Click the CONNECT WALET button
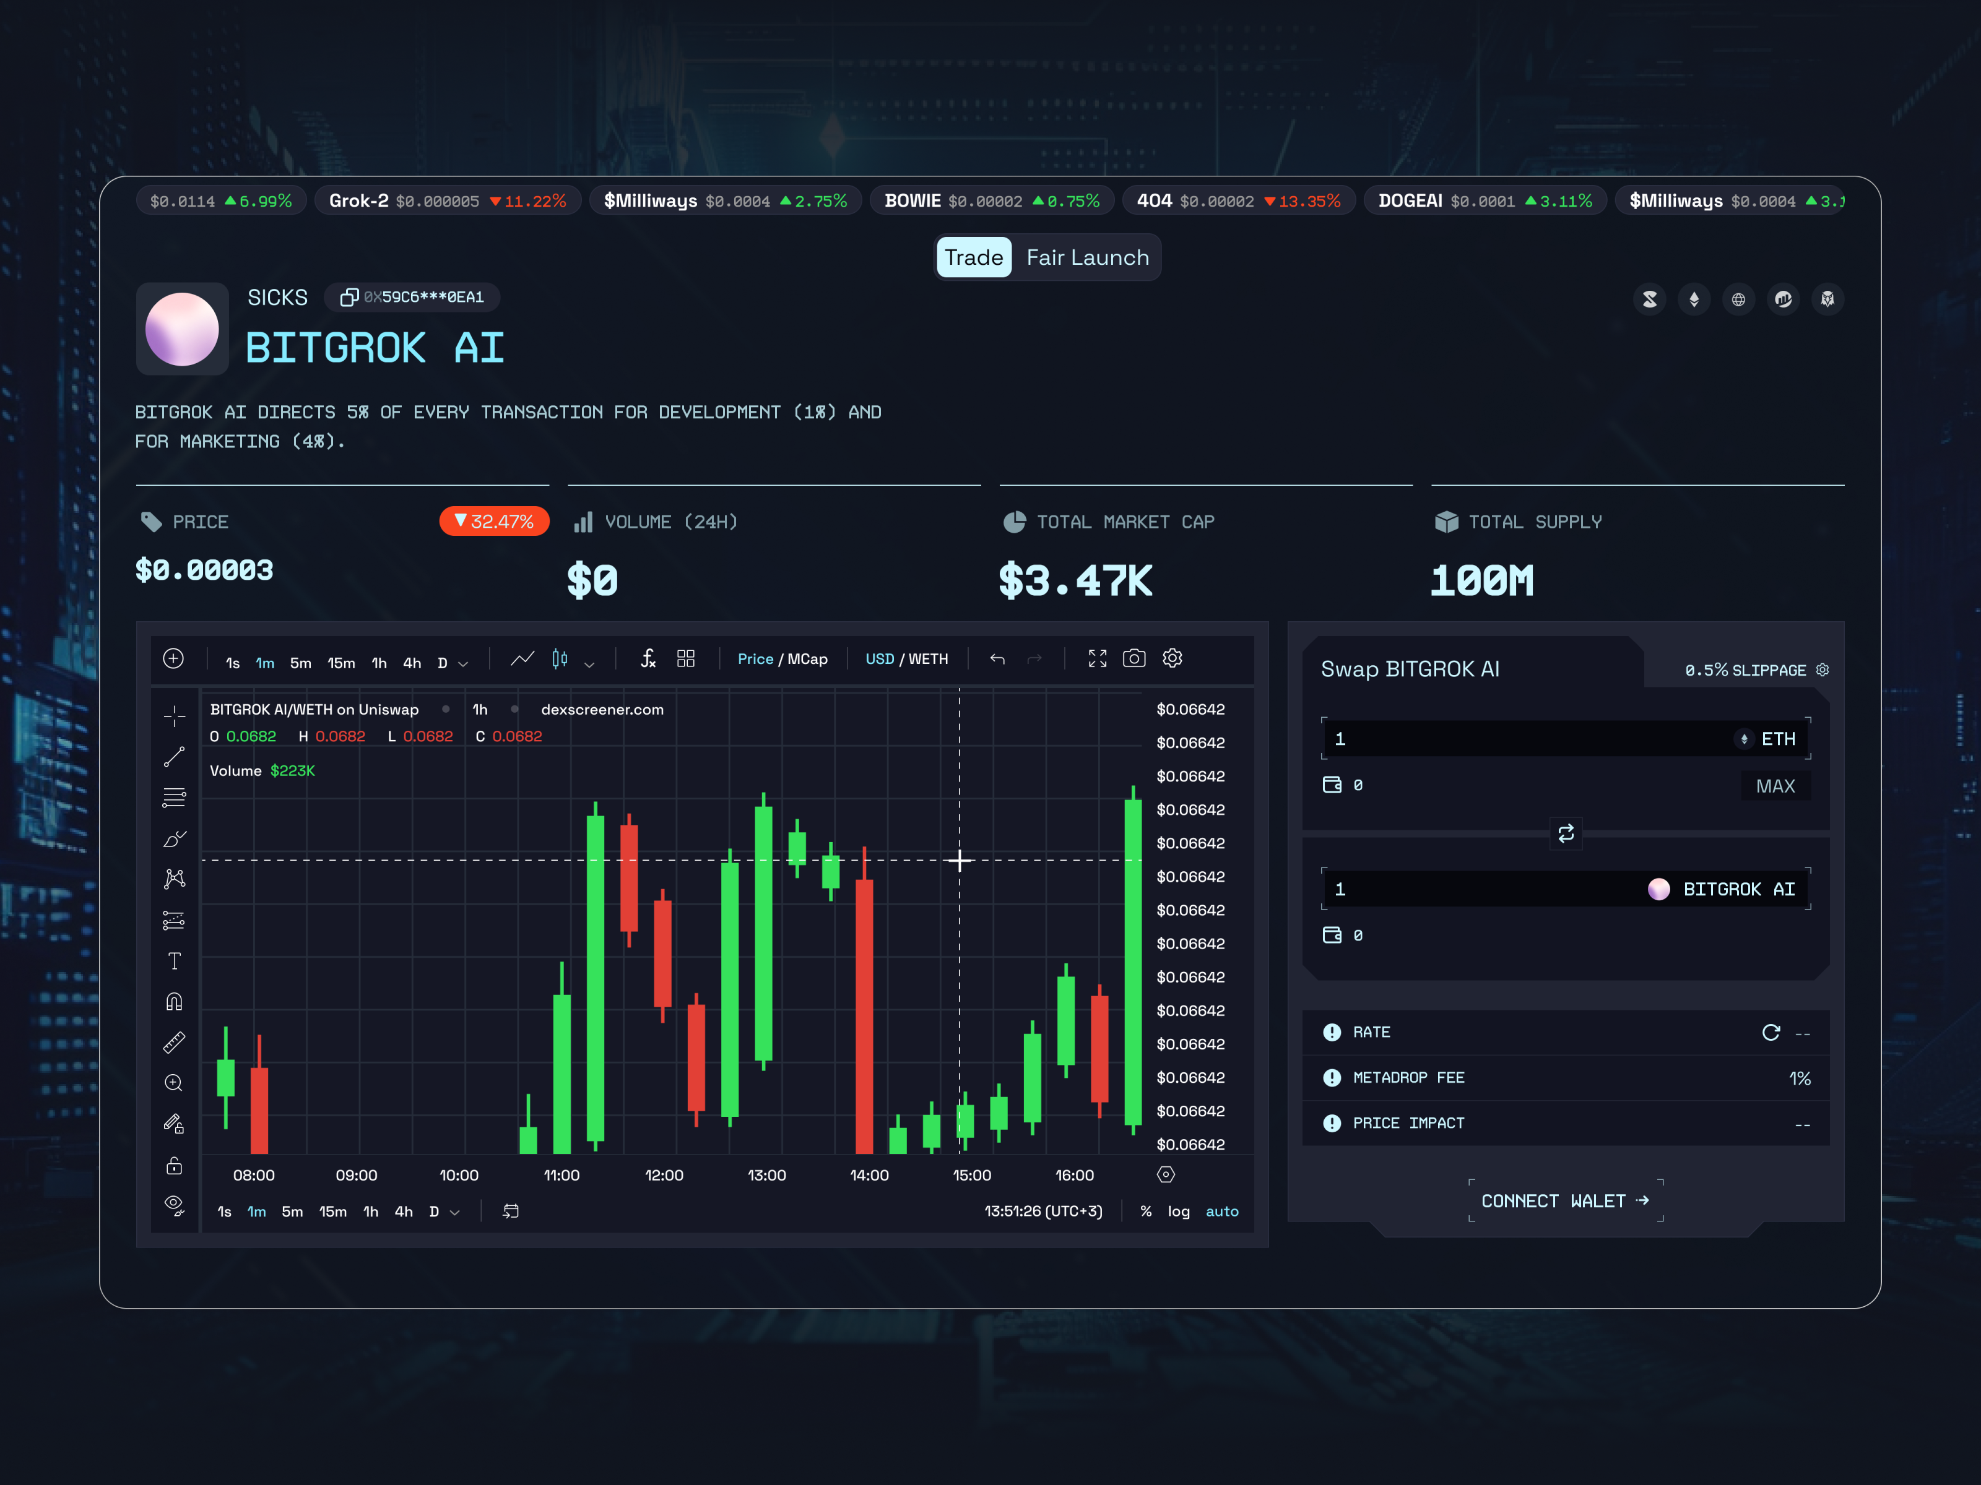The height and width of the screenshot is (1485, 1981). click(1566, 1200)
